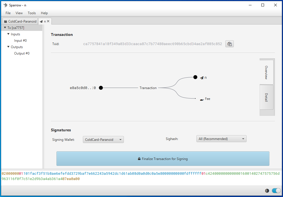Collapse the Tx [ca7757] tree arrow
Viewport: 283px width, 197px height.
5,28
